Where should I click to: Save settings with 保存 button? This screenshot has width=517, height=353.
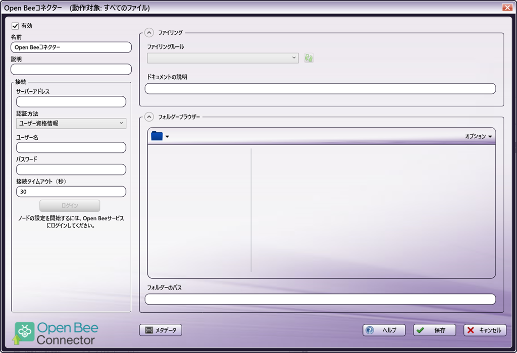tap(434, 330)
